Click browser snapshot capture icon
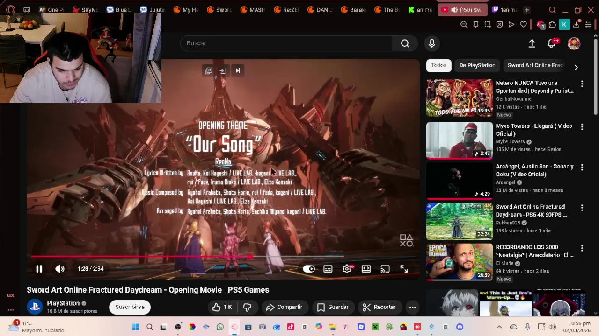 pyautogui.click(x=488, y=24)
